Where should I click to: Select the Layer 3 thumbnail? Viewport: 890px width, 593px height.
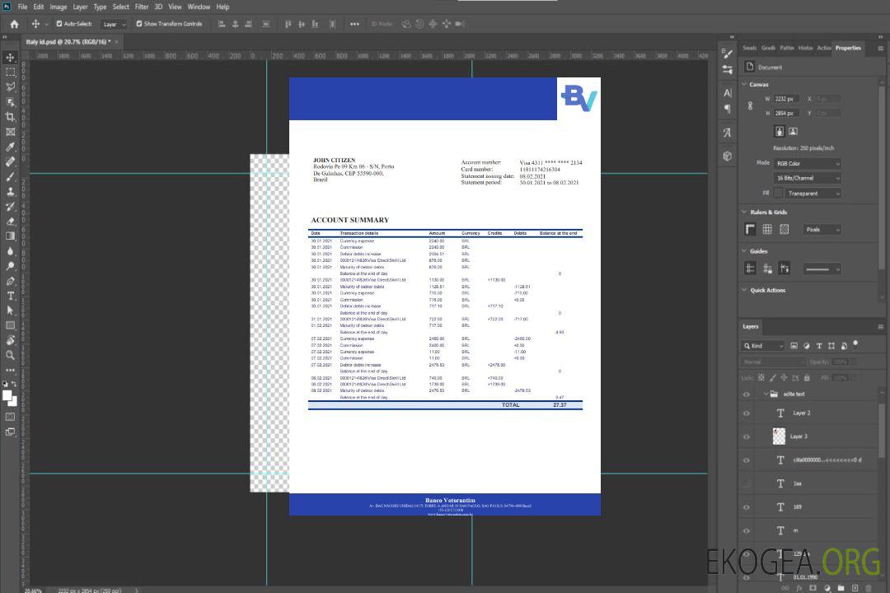(x=779, y=437)
